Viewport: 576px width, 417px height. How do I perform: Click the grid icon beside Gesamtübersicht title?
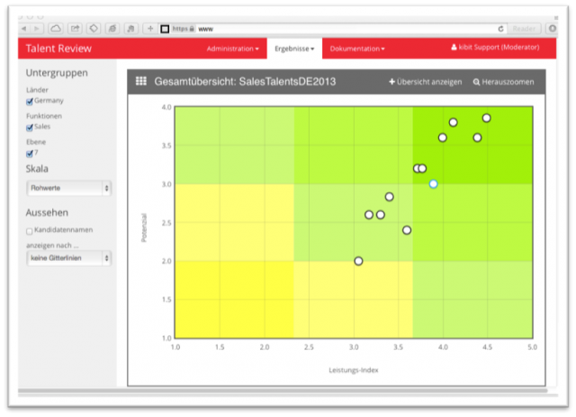pyautogui.click(x=141, y=82)
